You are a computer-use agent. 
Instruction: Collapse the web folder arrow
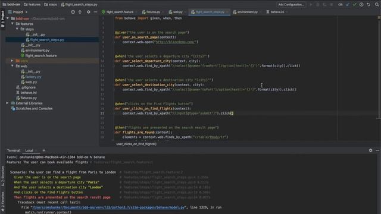click(13, 66)
